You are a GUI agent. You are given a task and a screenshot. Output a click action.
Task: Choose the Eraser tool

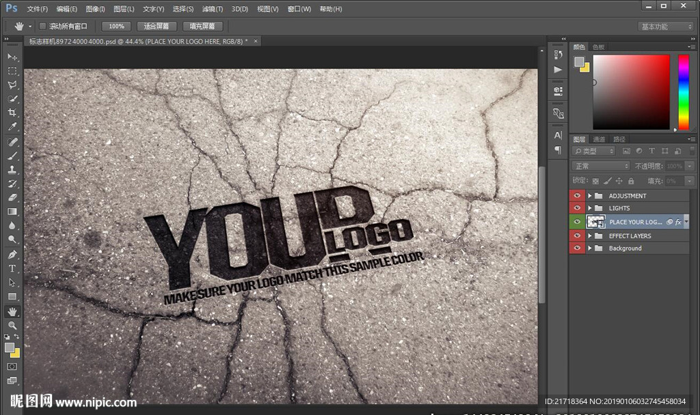click(x=12, y=197)
